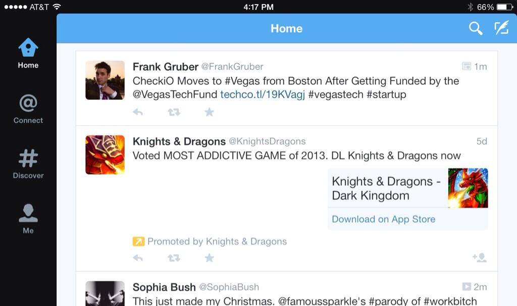Viewport: 517px width, 306px height.
Task: Reply to Knights & Dragons tweet
Action: pos(138,258)
